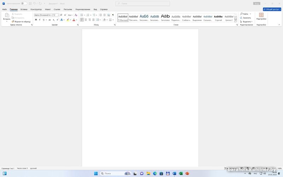The height and width of the screenshot is (177, 283).
Task: Click the paragraph shading paint bucket icon
Action: coord(104,20)
